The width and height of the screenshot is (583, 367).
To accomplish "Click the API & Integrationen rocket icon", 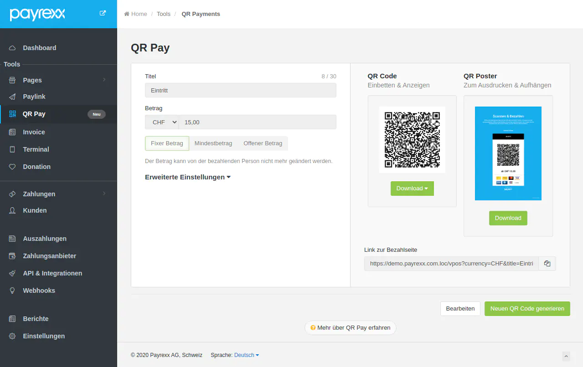I will point(13,273).
